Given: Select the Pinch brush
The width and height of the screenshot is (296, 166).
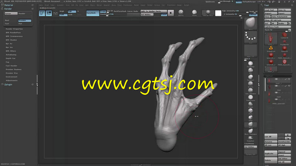Looking at the screenshot, I should 250,111.
